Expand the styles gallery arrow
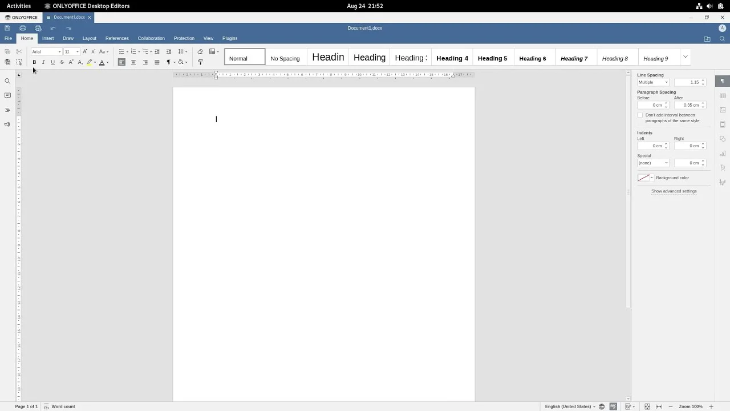The height and width of the screenshot is (411, 730). pos(686,57)
